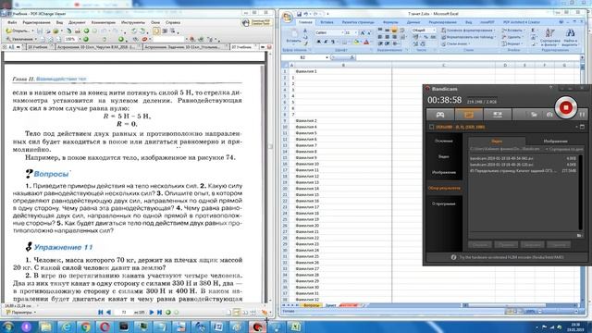This screenshot has height=333, width=592.
Task: Click the AutoSum sigma icon in Excel
Action: tap(533, 31)
